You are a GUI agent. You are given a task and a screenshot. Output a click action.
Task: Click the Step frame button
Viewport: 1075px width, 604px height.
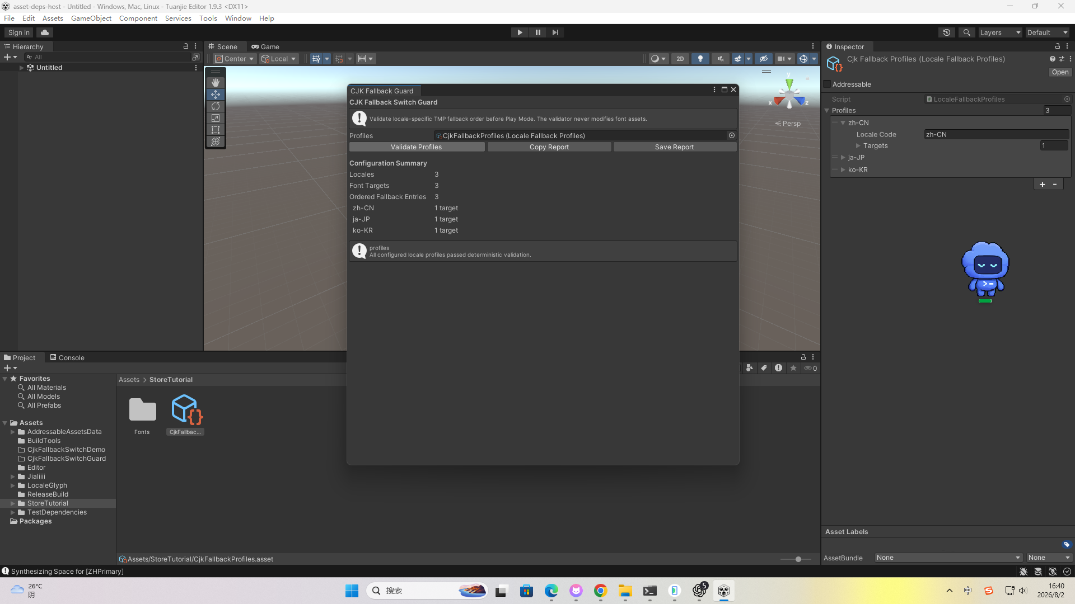[x=555, y=32]
